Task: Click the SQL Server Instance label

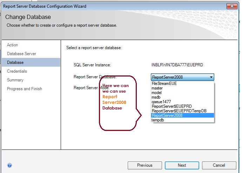Action: (92, 65)
